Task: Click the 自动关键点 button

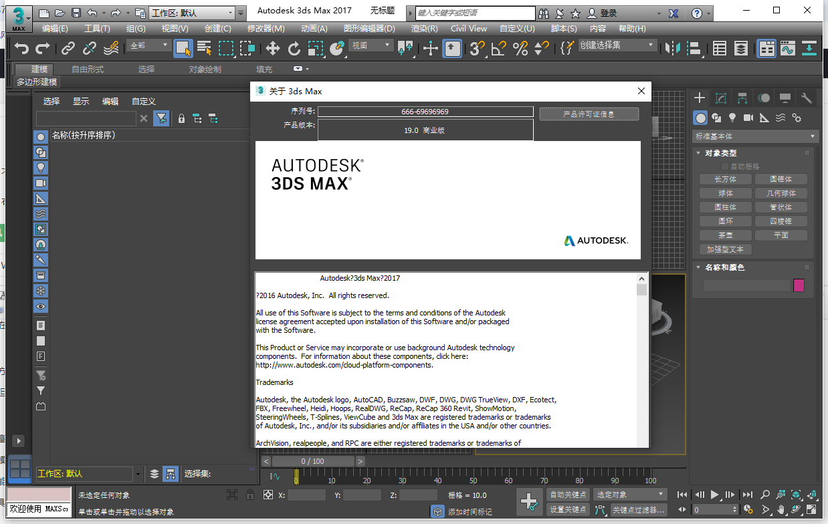Action: click(568, 495)
